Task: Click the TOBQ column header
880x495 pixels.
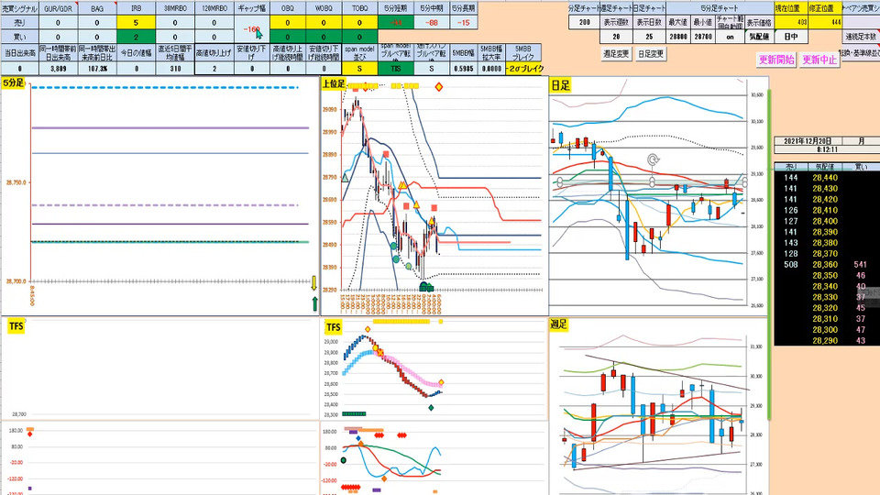Action: pyautogui.click(x=359, y=8)
